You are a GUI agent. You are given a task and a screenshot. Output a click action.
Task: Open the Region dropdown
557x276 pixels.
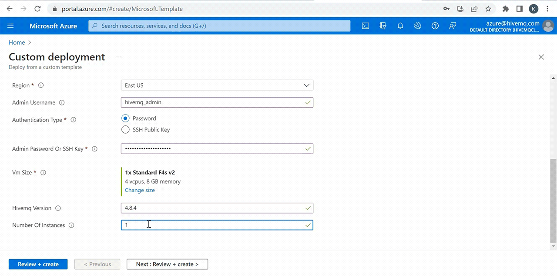click(x=217, y=85)
